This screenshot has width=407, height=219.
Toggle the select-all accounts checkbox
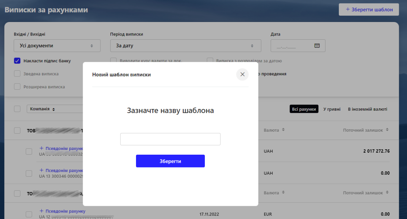pyautogui.click(x=17, y=109)
